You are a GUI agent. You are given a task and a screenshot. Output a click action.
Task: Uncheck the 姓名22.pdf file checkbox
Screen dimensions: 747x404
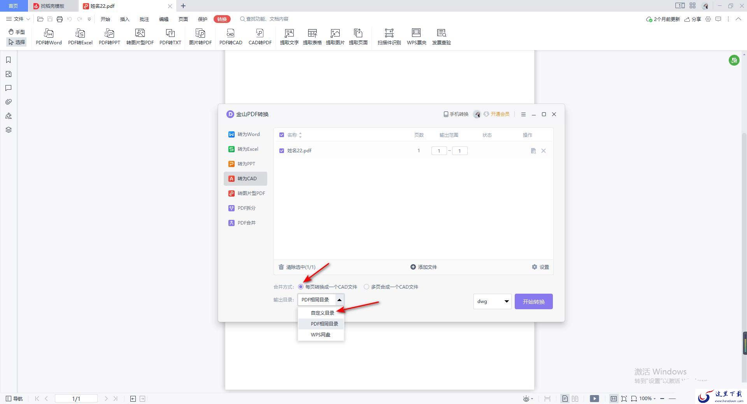tap(282, 150)
